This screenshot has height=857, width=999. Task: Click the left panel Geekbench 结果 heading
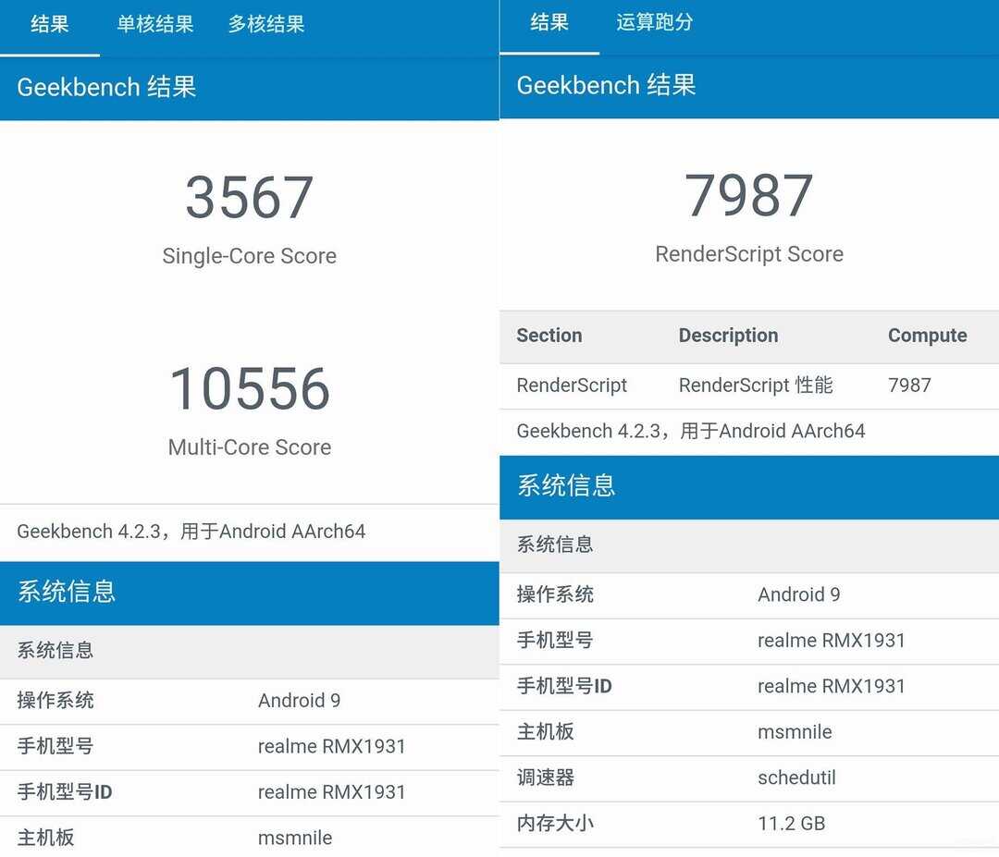(106, 87)
